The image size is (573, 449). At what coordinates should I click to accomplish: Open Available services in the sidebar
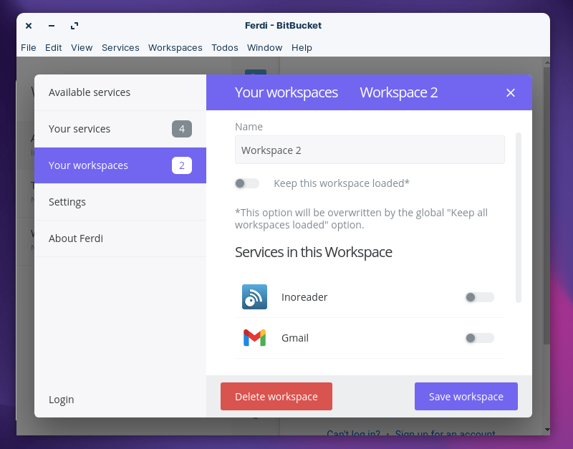click(89, 92)
